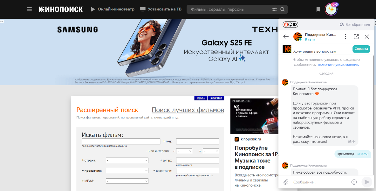This screenshot has height=191, width=376.
Task: Focus the актер input field
Action: pyautogui.click(x=197, y=160)
